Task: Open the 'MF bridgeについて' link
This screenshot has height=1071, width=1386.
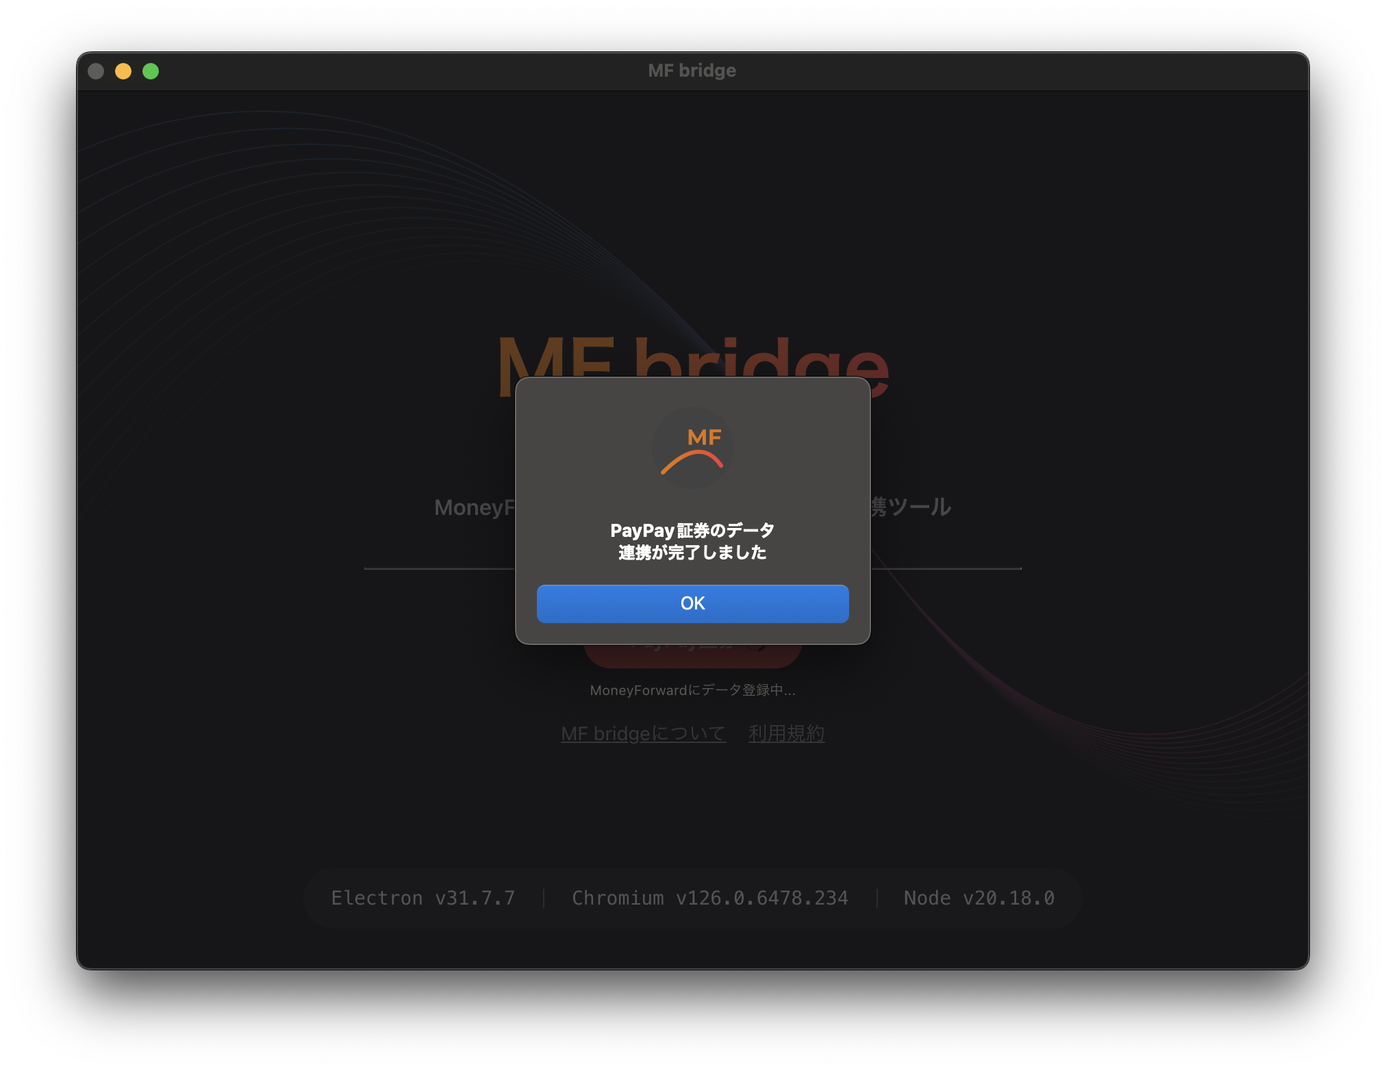Action: (x=643, y=733)
